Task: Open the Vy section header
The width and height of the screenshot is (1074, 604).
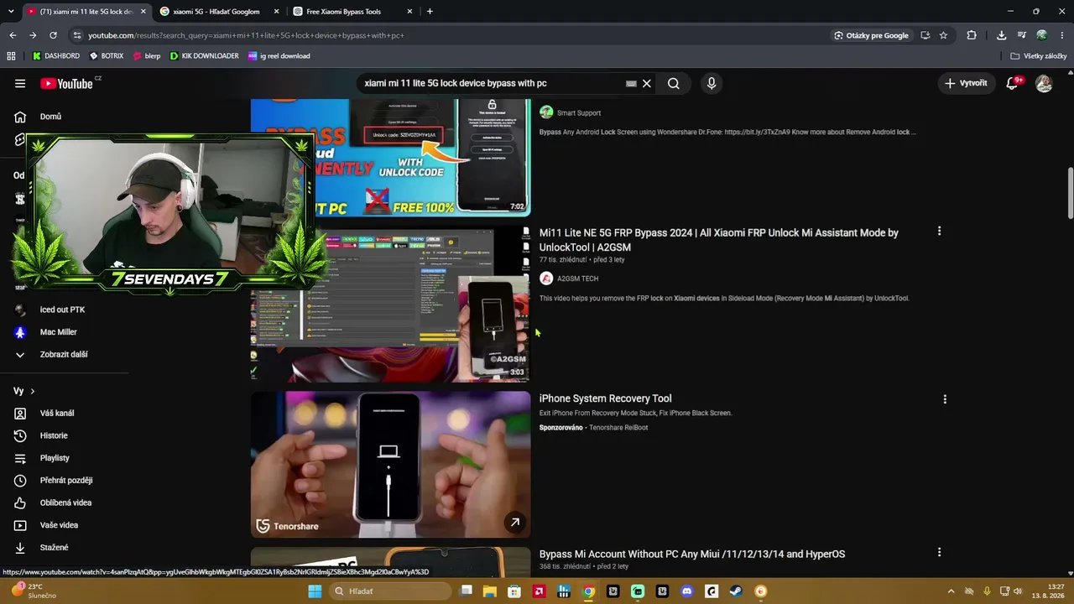Action: pos(24,391)
